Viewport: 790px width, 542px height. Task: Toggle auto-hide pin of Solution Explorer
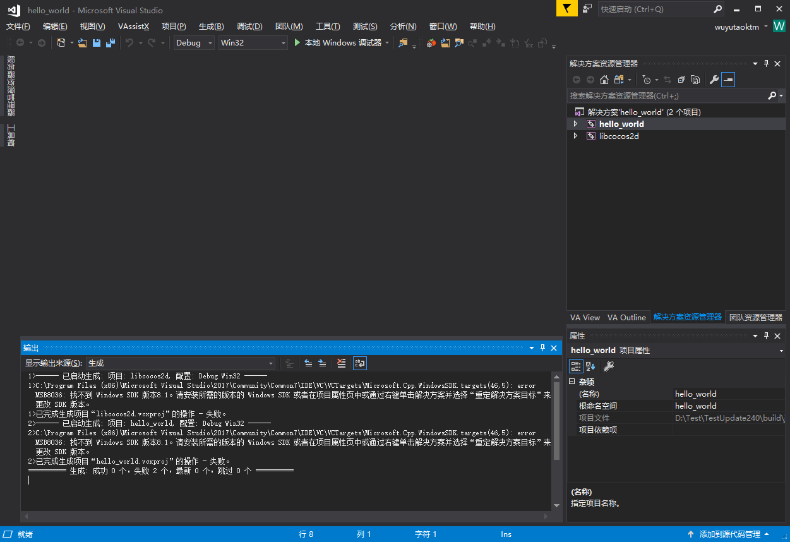767,63
